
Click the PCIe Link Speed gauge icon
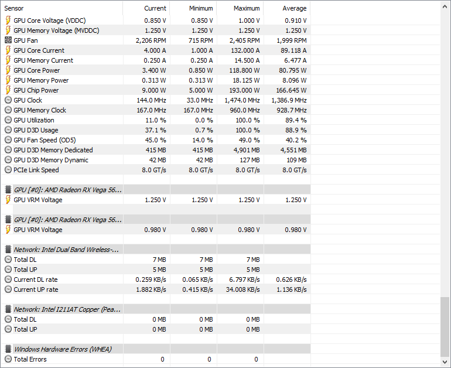[8, 170]
